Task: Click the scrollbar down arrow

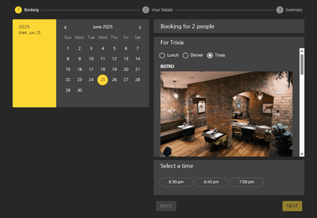Action: [302, 154]
